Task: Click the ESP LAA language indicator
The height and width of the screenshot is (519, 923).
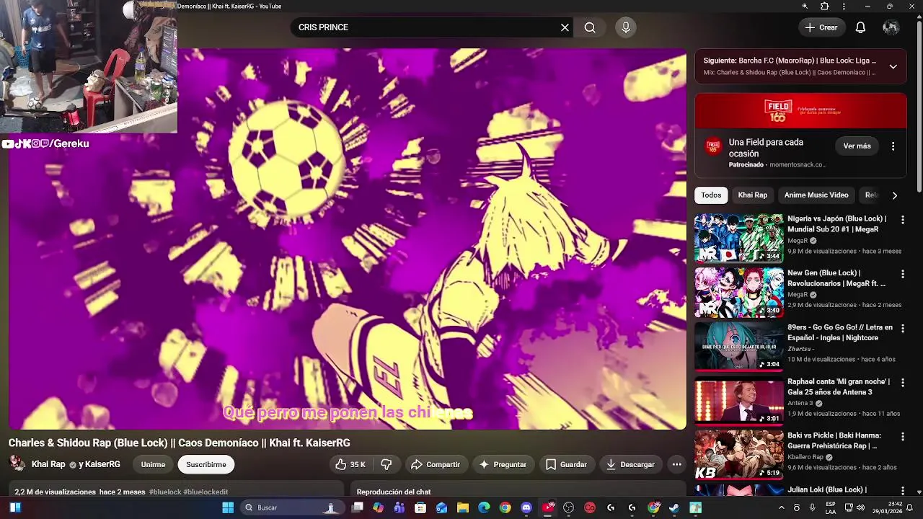Action: (x=831, y=507)
